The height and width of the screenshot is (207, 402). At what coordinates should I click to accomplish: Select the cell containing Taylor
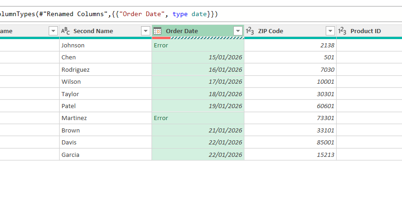coord(106,94)
